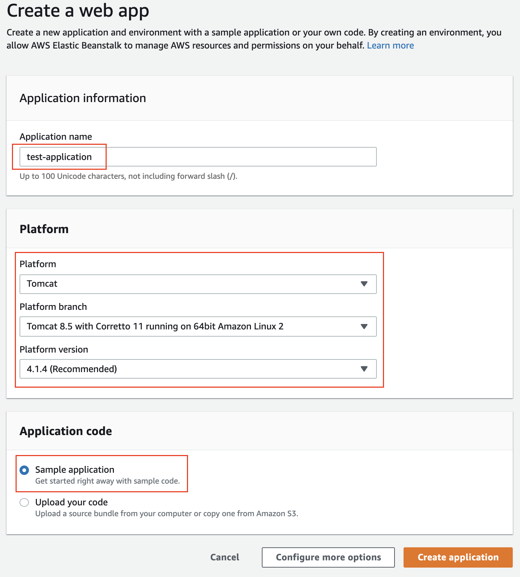Screen dimensions: 520x577
Task: Click the Platform dropdown arrow icon
Action: pyautogui.click(x=364, y=284)
